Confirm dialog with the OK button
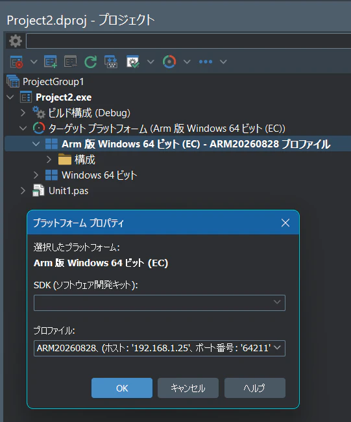Image resolution: width=351 pixels, height=422 pixels. coord(122,388)
